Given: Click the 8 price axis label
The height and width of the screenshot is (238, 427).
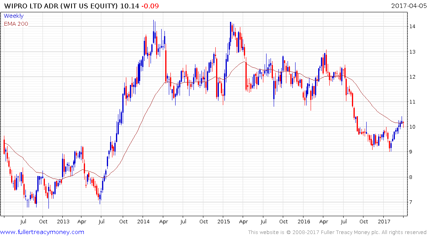Looking at the screenshot, I should pos(411,177).
